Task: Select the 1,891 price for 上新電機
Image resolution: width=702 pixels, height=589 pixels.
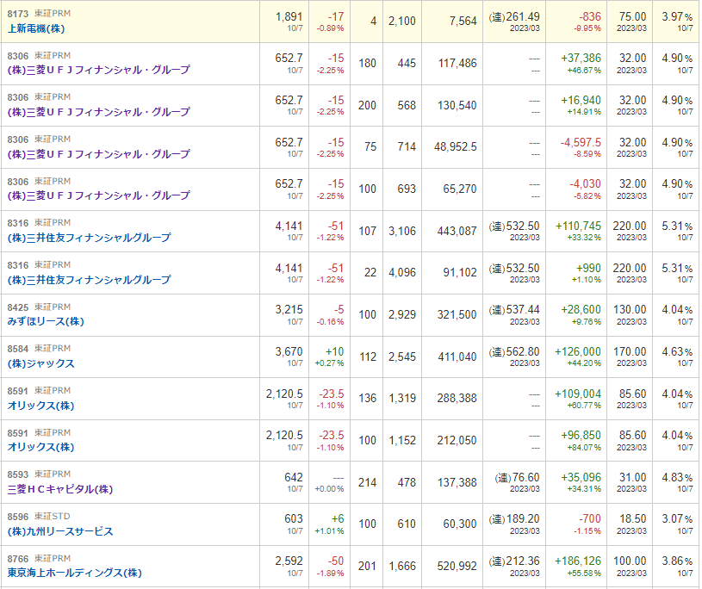Action: coord(289,17)
